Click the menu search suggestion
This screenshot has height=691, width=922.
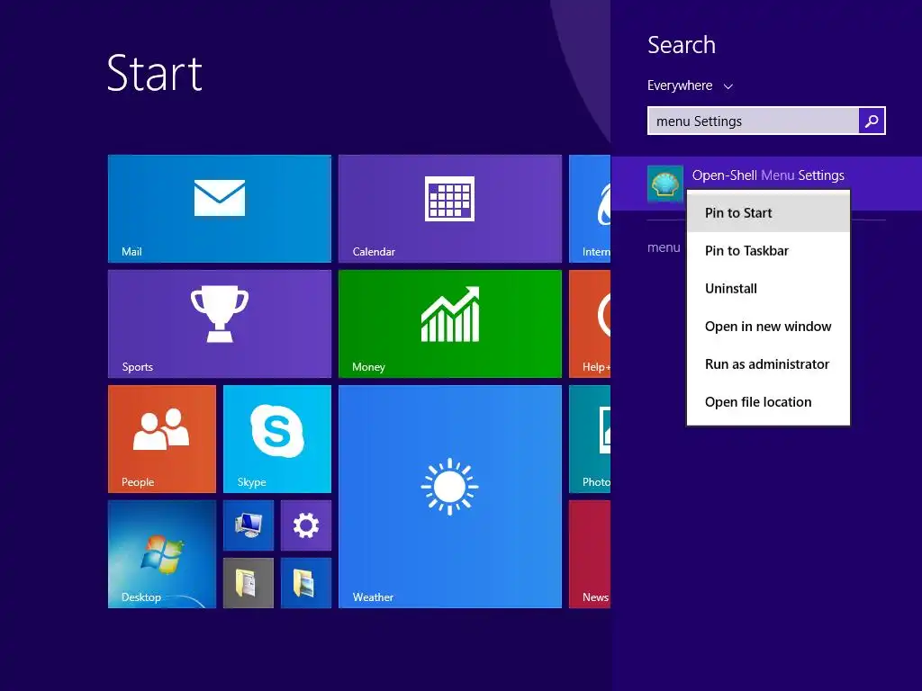coord(664,247)
